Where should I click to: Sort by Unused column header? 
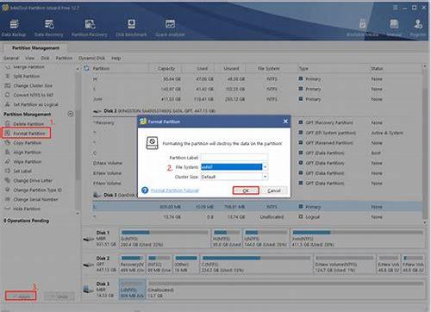point(231,68)
